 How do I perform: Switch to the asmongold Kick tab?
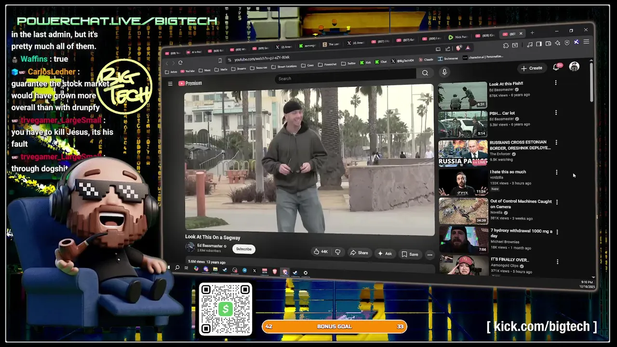click(308, 46)
